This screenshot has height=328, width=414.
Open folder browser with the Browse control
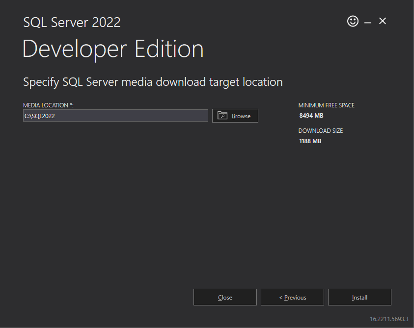coord(235,115)
